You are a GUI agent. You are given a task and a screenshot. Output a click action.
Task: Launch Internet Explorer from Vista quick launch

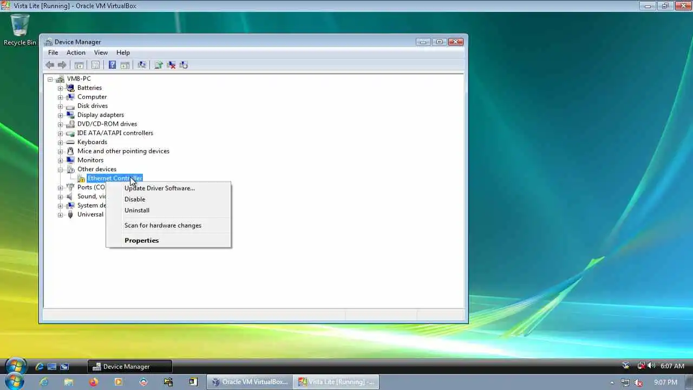click(x=40, y=367)
